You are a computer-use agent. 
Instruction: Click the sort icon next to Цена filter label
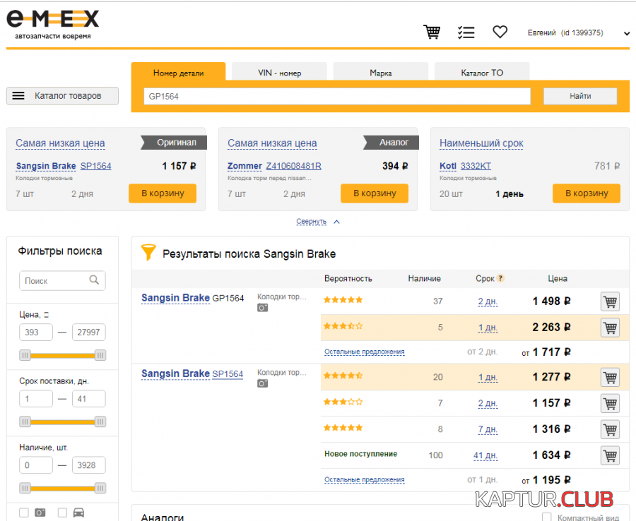pyautogui.click(x=46, y=315)
